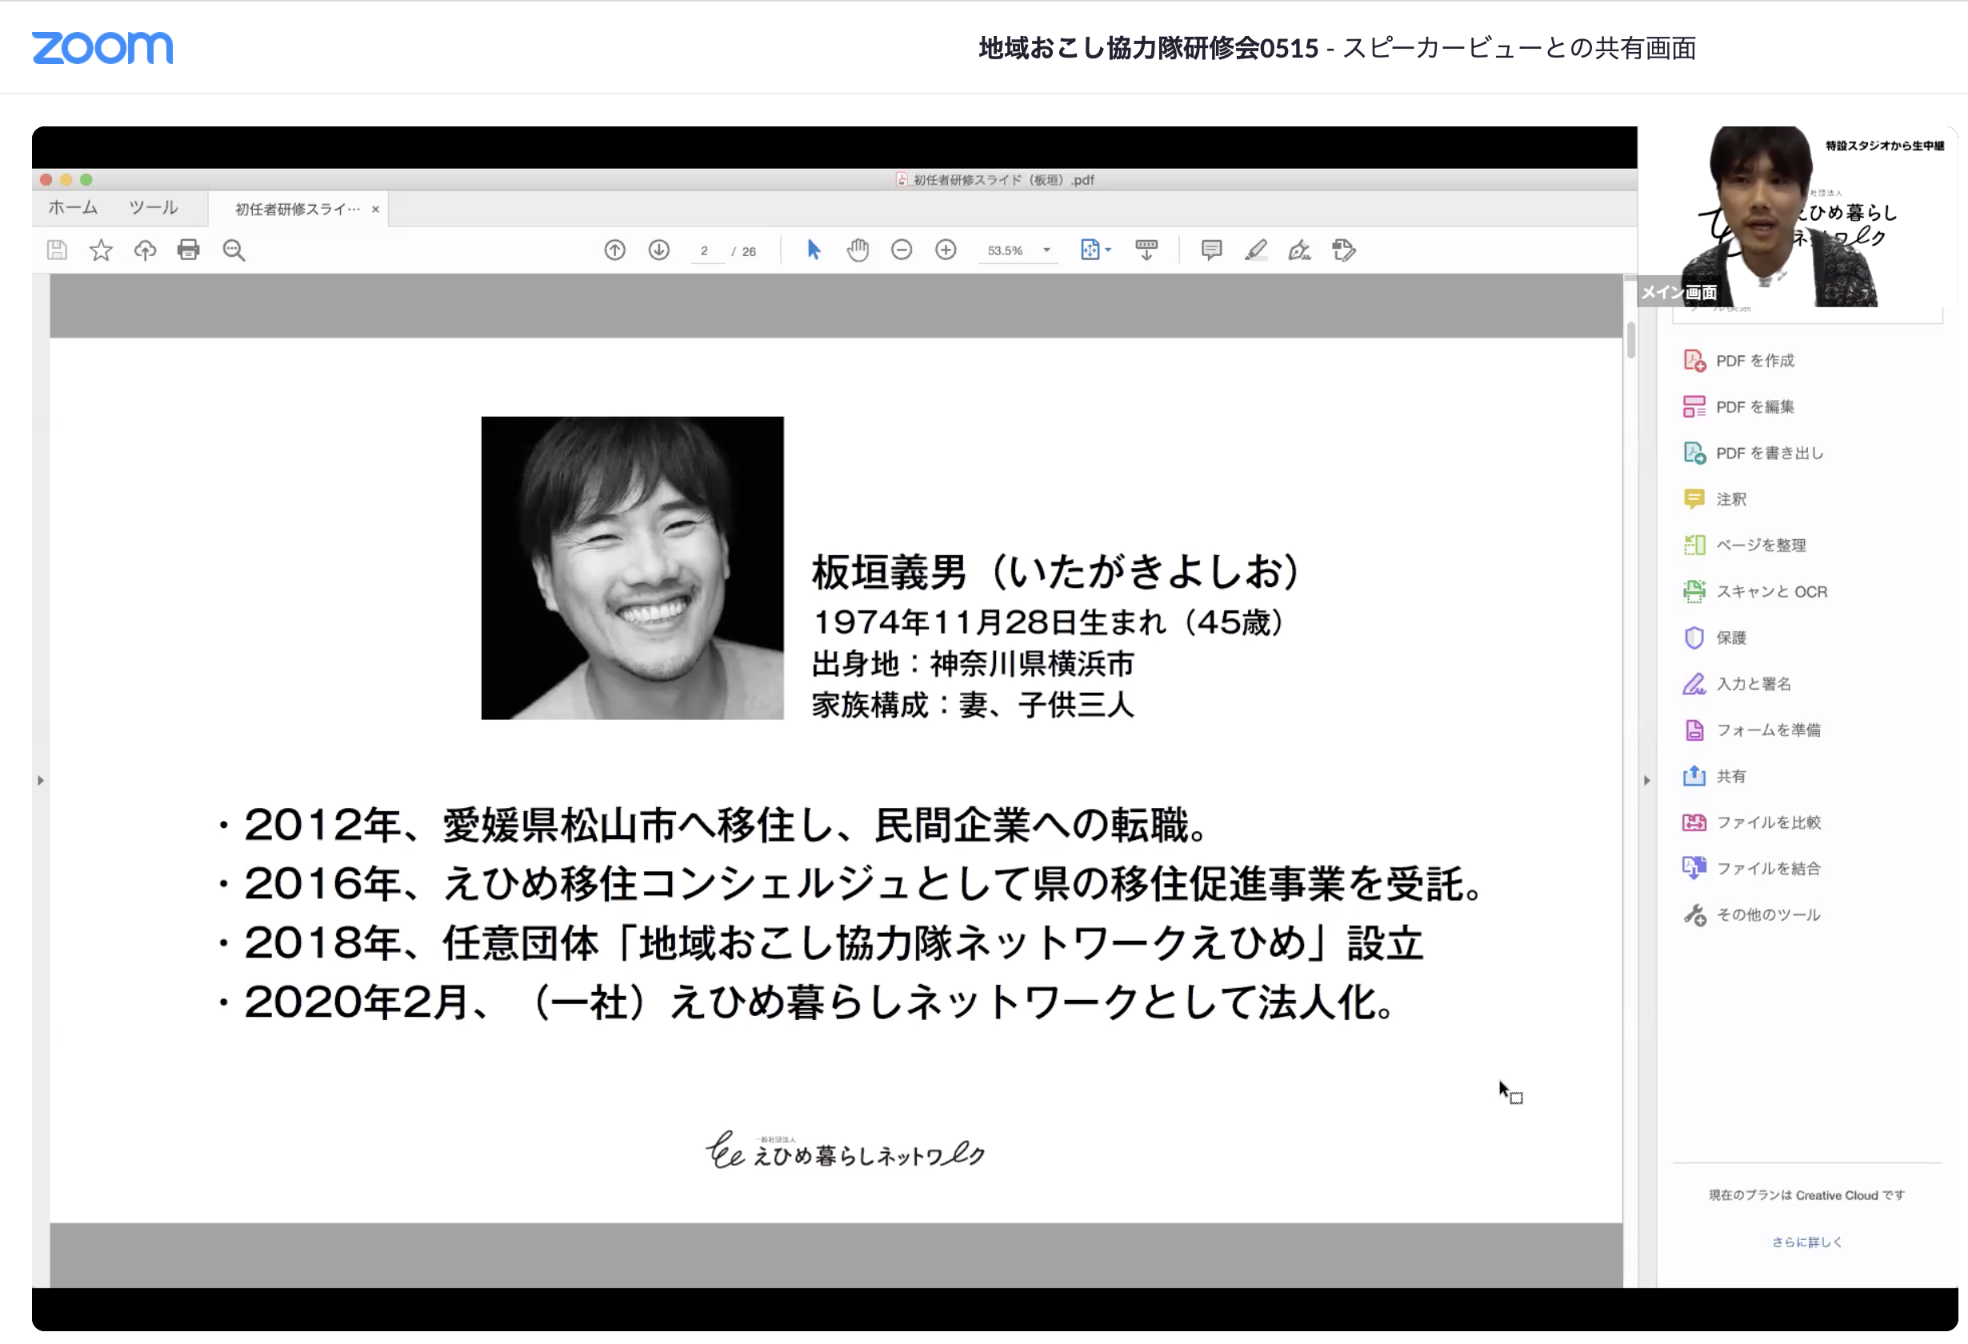This screenshot has height=1344, width=1968.
Task: Click the page number field showing 2
Action: pyautogui.click(x=706, y=250)
